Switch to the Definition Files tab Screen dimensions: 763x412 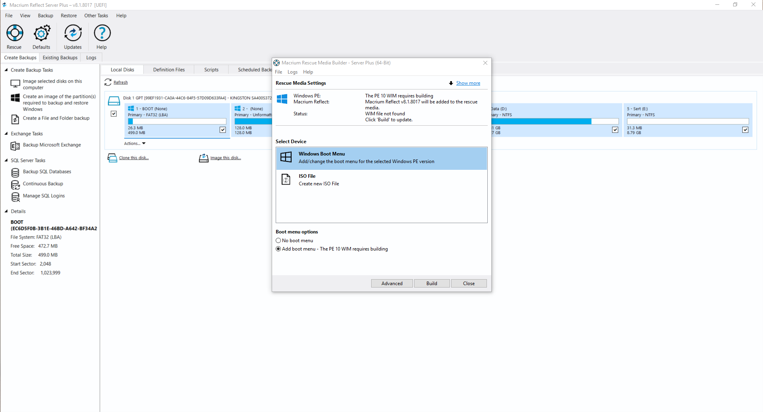pos(169,70)
